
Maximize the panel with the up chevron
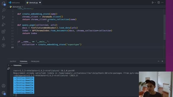pos(159,61)
